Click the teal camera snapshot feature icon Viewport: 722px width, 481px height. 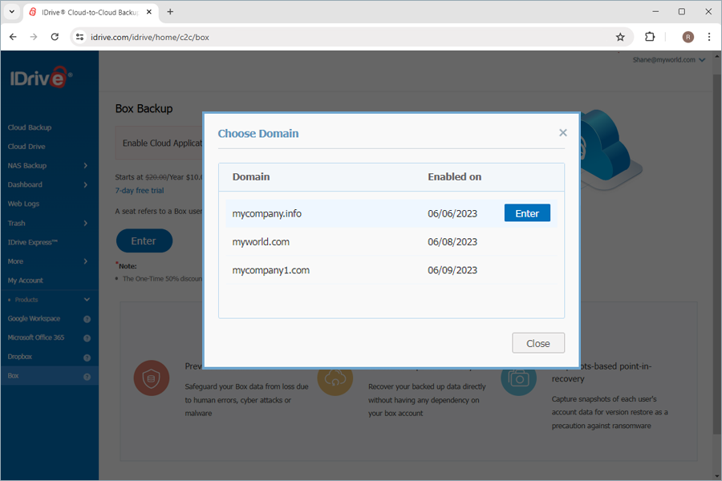518,378
